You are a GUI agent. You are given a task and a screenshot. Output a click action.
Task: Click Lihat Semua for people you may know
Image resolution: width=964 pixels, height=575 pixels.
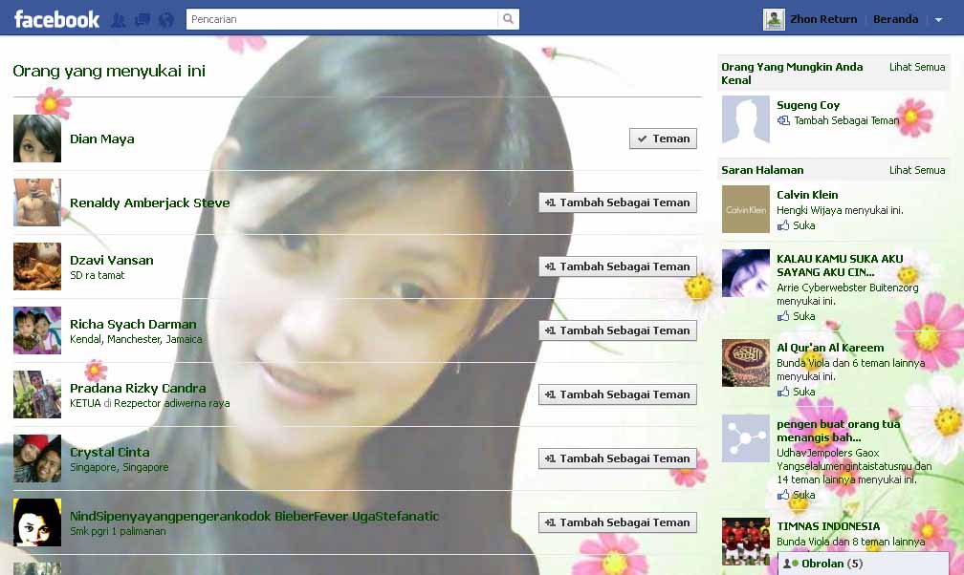pyautogui.click(x=916, y=67)
